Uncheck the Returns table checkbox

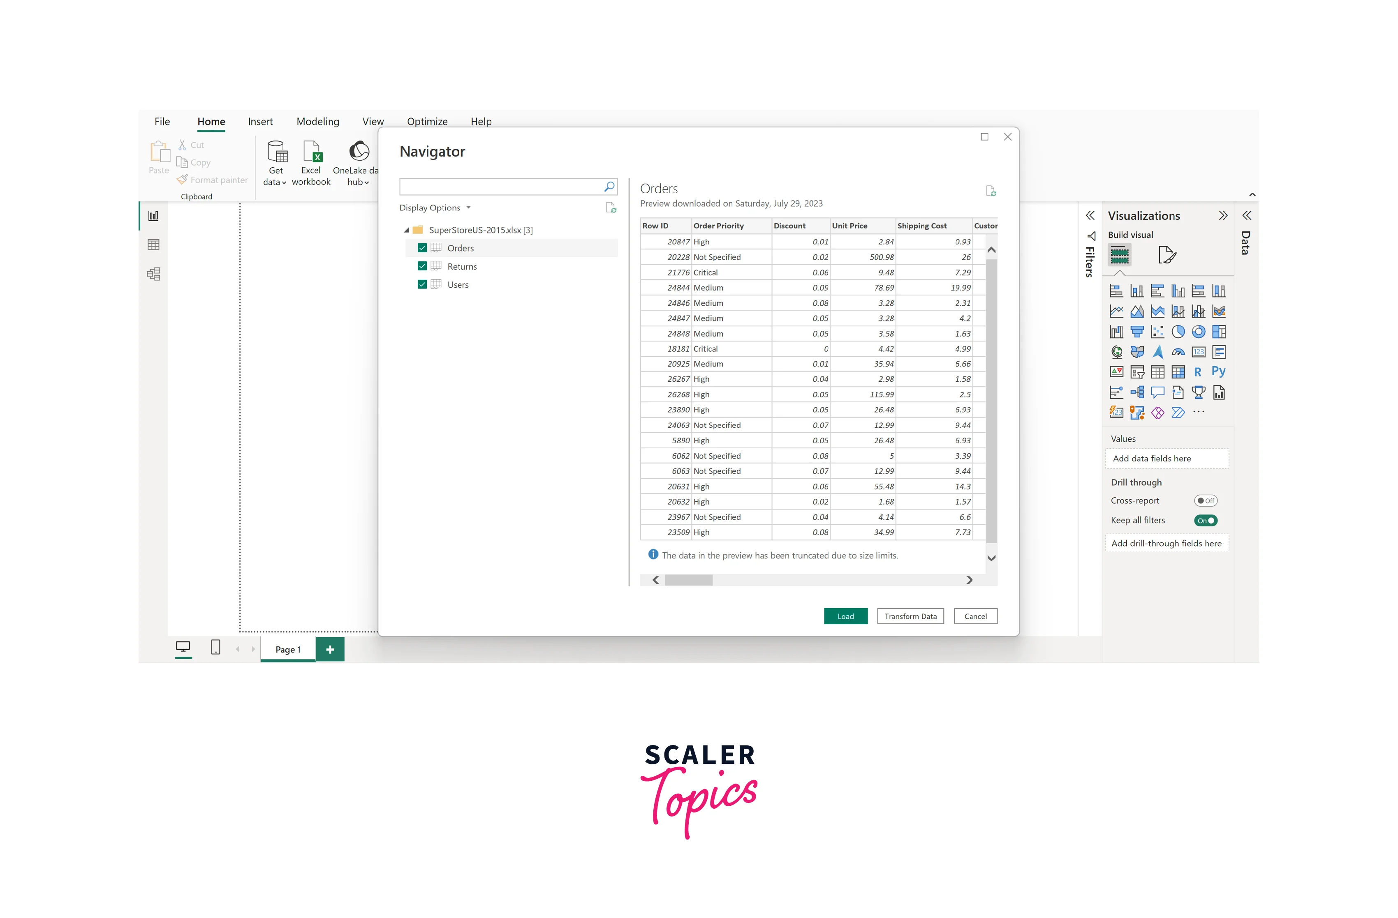(x=422, y=266)
